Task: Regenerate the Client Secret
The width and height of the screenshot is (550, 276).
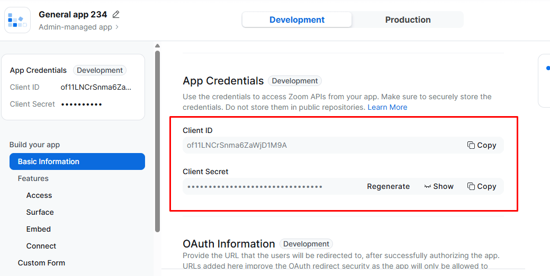Action: coord(388,186)
